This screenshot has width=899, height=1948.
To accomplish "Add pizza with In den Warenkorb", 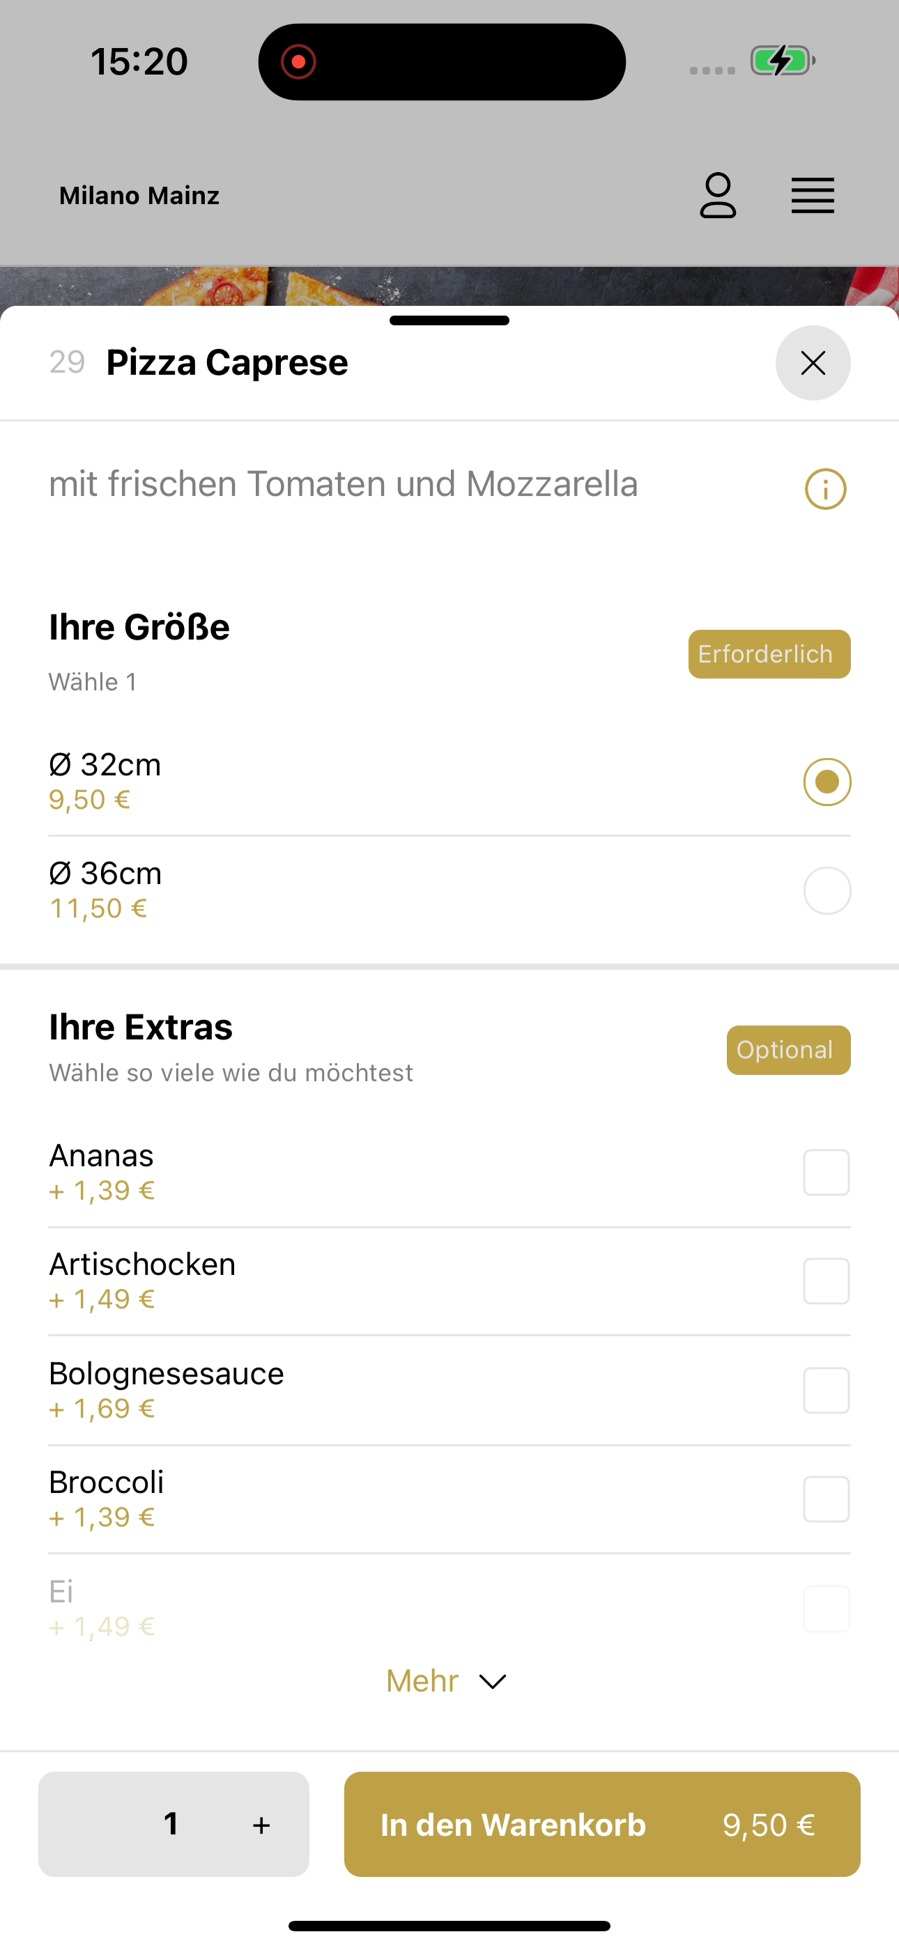I will [602, 1824].
